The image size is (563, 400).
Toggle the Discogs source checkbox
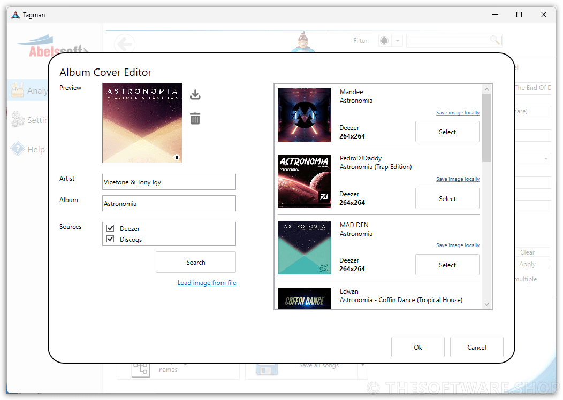pos(111,239)
